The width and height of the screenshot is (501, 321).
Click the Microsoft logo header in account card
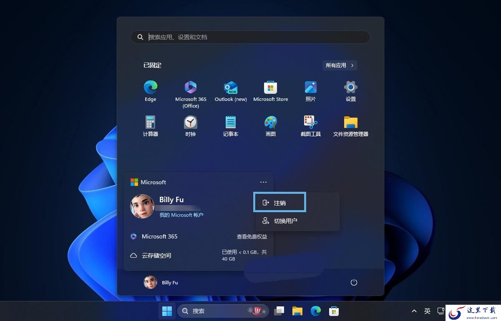tap(148, 182)
